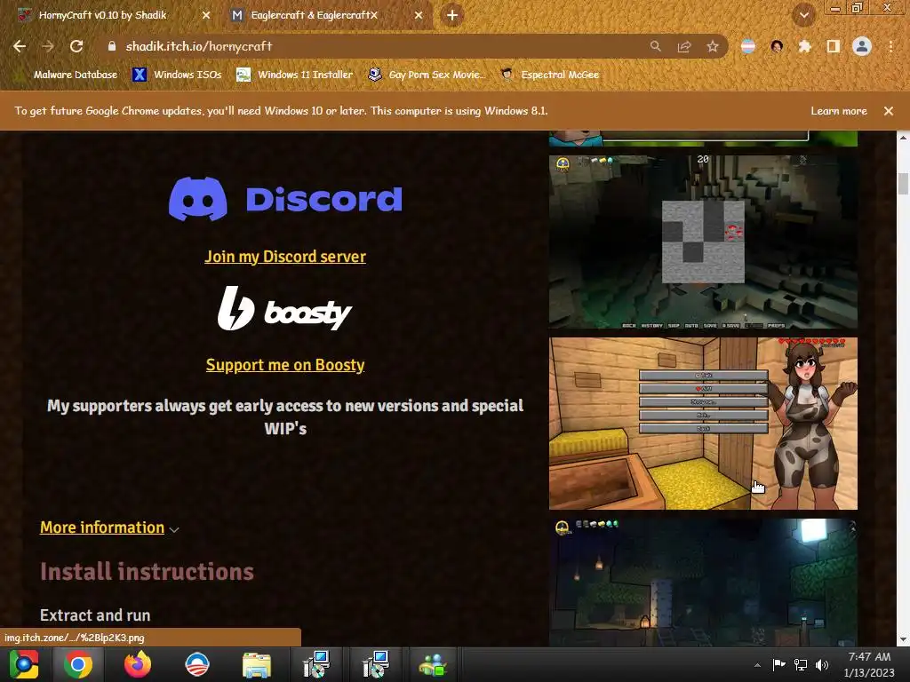Click the round avatar extension icon

click(777, 46)
